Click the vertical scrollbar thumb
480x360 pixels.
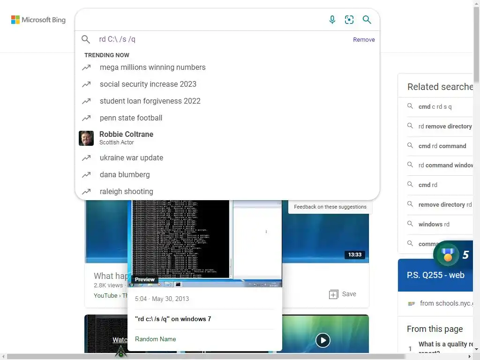(x=476, y=45)
